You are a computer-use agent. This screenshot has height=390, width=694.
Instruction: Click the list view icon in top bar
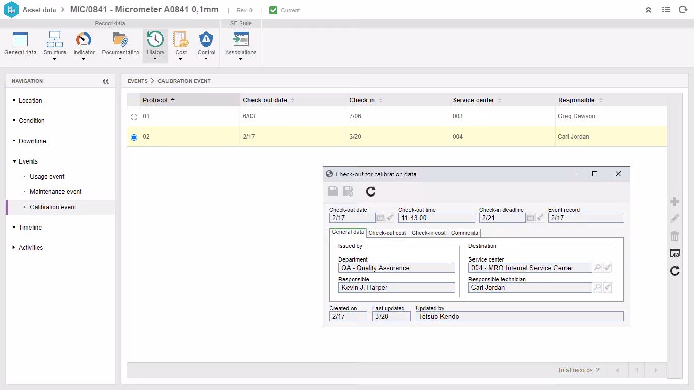[x=666, y=10]
